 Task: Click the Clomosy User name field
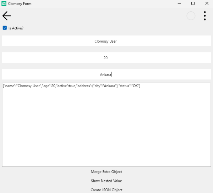[106, 41]
